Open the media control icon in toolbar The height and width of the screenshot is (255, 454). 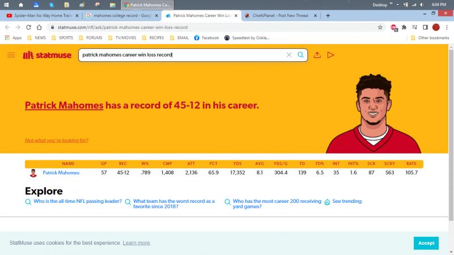pos(415,27)
